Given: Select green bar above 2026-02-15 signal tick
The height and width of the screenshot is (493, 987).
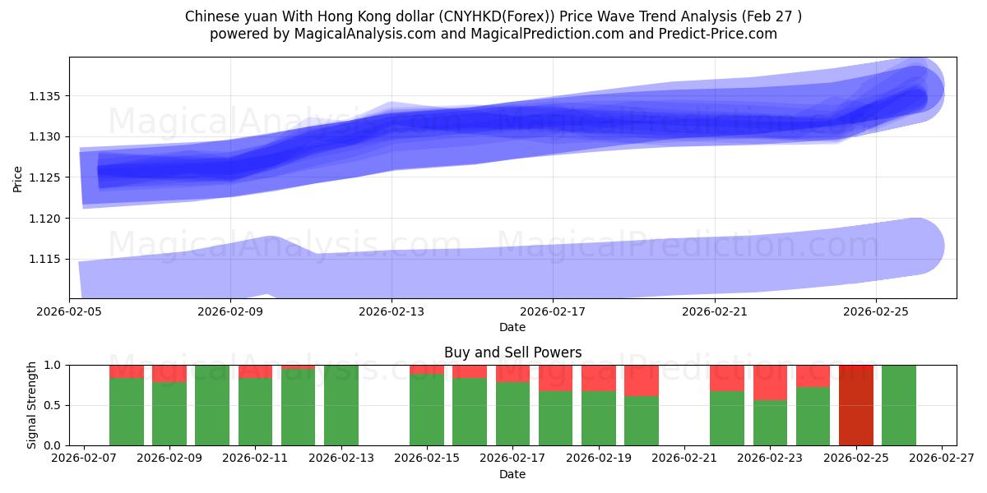Looking at the screenshot, I should [427, 410].
